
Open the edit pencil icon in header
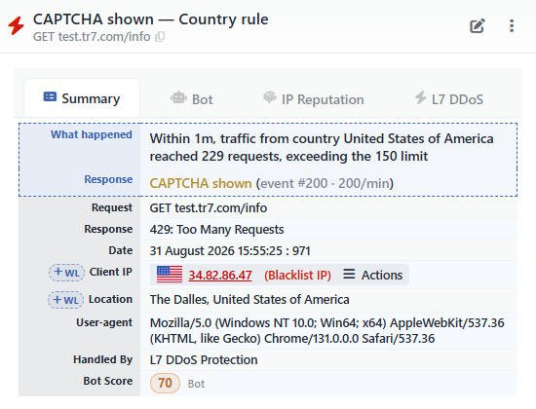[x=478, y=26]
